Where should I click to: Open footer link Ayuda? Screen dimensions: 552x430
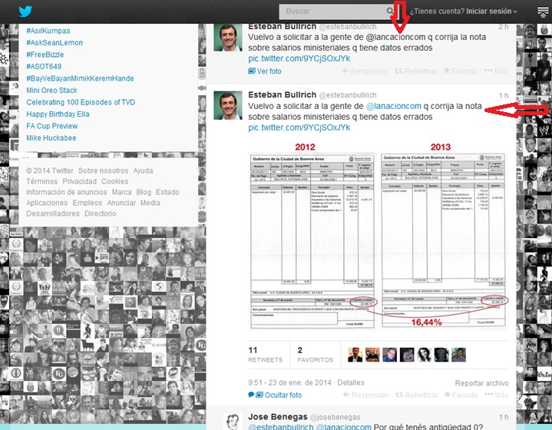[x=143, y=170]
